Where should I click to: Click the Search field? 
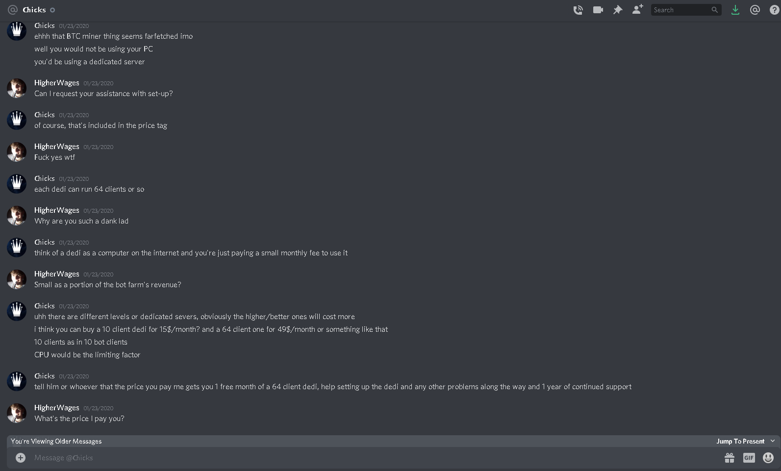pos(686,10)
